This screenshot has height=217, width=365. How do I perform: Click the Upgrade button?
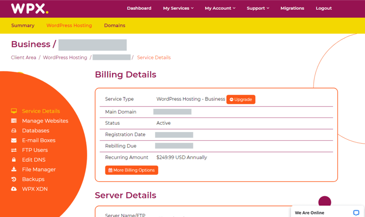click(241, 99)
